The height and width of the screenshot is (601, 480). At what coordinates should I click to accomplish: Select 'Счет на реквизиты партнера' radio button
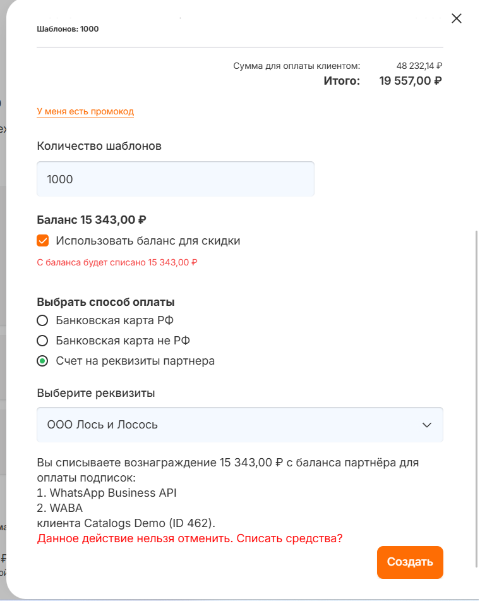(43, 361)
